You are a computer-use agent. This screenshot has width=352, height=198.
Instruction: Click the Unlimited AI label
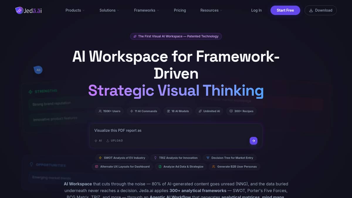pyautogui.click(x=211, y=111)
